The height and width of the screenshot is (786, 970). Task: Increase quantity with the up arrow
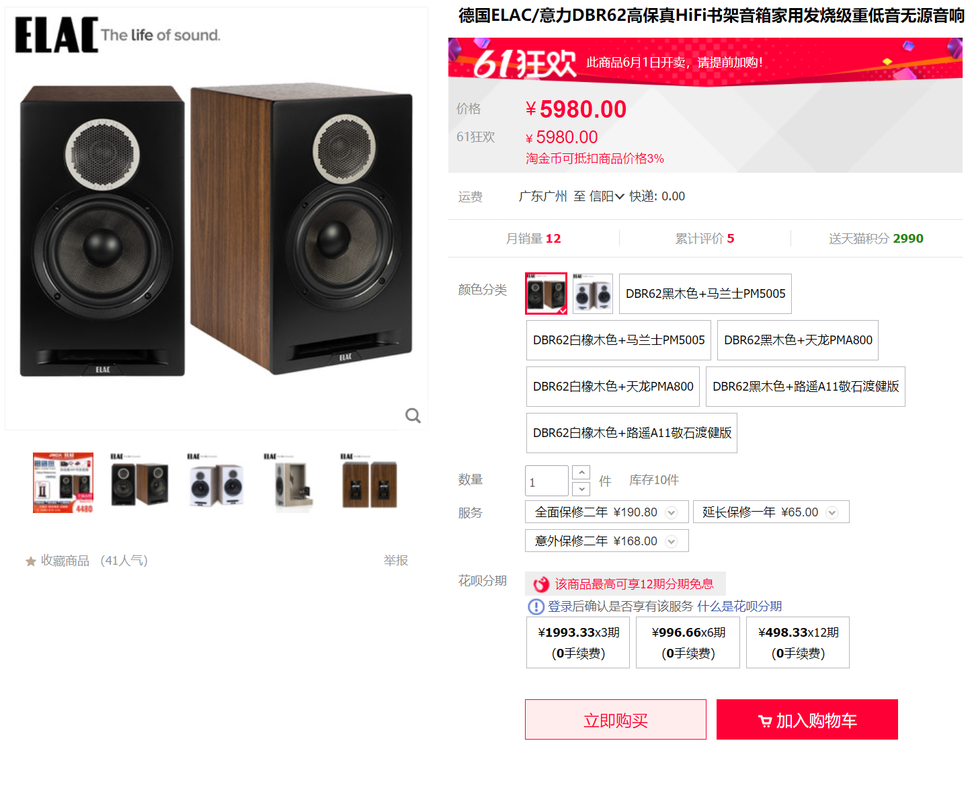pyautogui.click(x=581, y=473)
